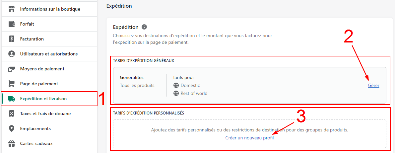This screenshot has width=395, height=153.
Task: Click the Gérer link for general rates
Action: tap(373, 85)
